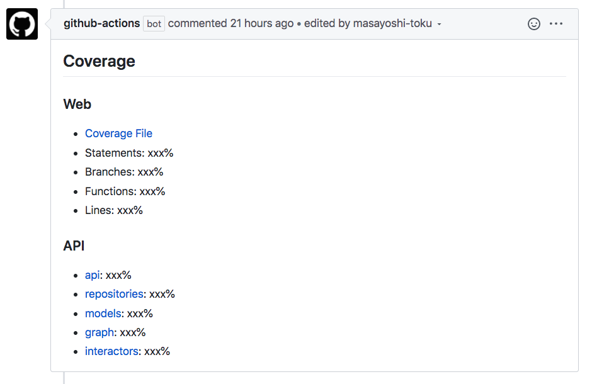
Task: Follow the api coverage link
Action: click(92, 274)
